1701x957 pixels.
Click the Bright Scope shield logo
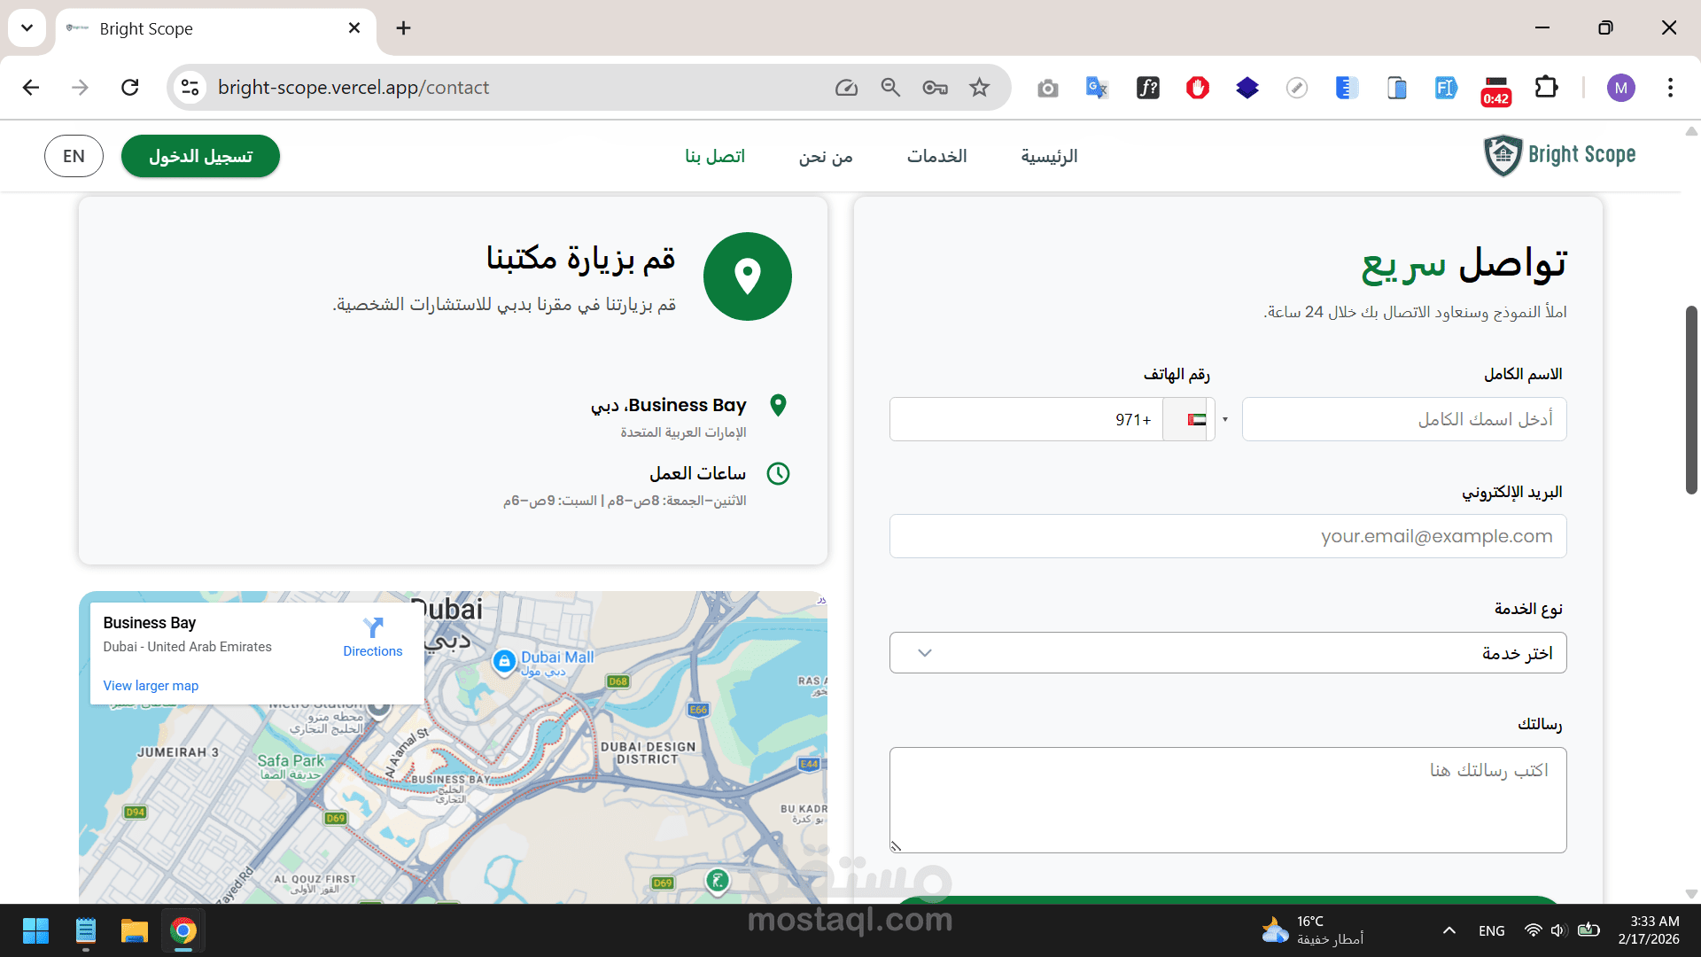tap(1503, 156)
